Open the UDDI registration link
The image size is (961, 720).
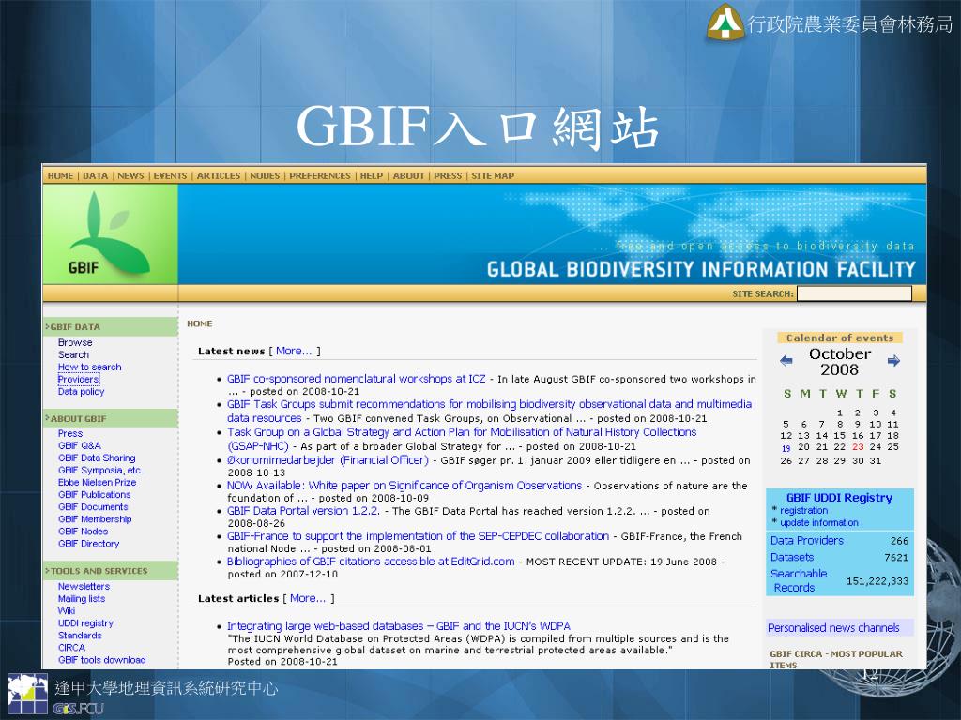(x=803, y=510)
